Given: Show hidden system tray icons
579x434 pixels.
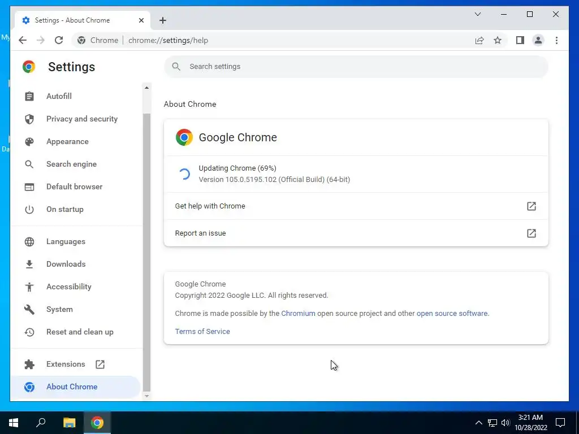Looking at the screenshot, I should (478, 423).
